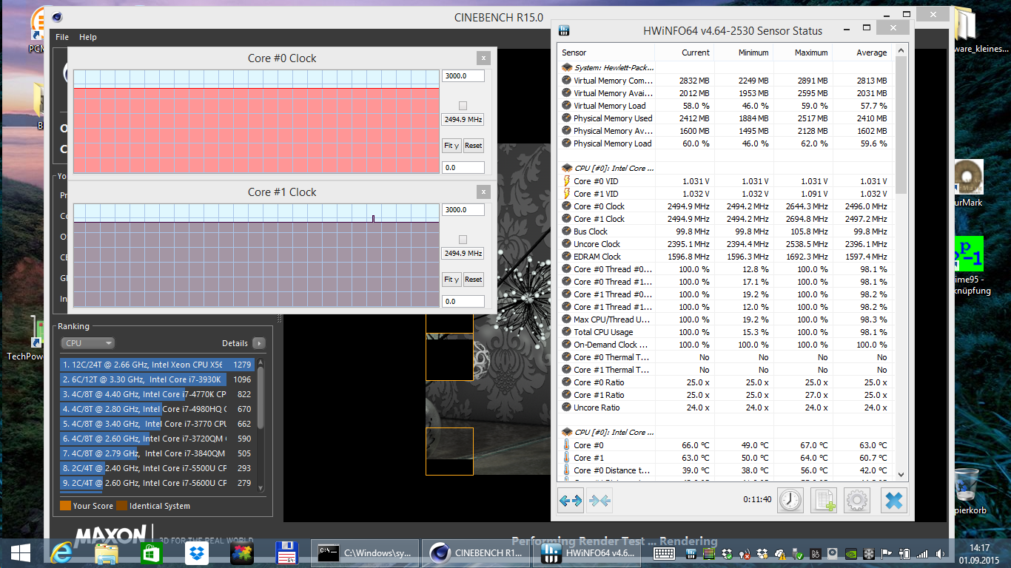Open the Windows Start button
This screenshot has height=568, width=1011.
[x=20, y=553]
